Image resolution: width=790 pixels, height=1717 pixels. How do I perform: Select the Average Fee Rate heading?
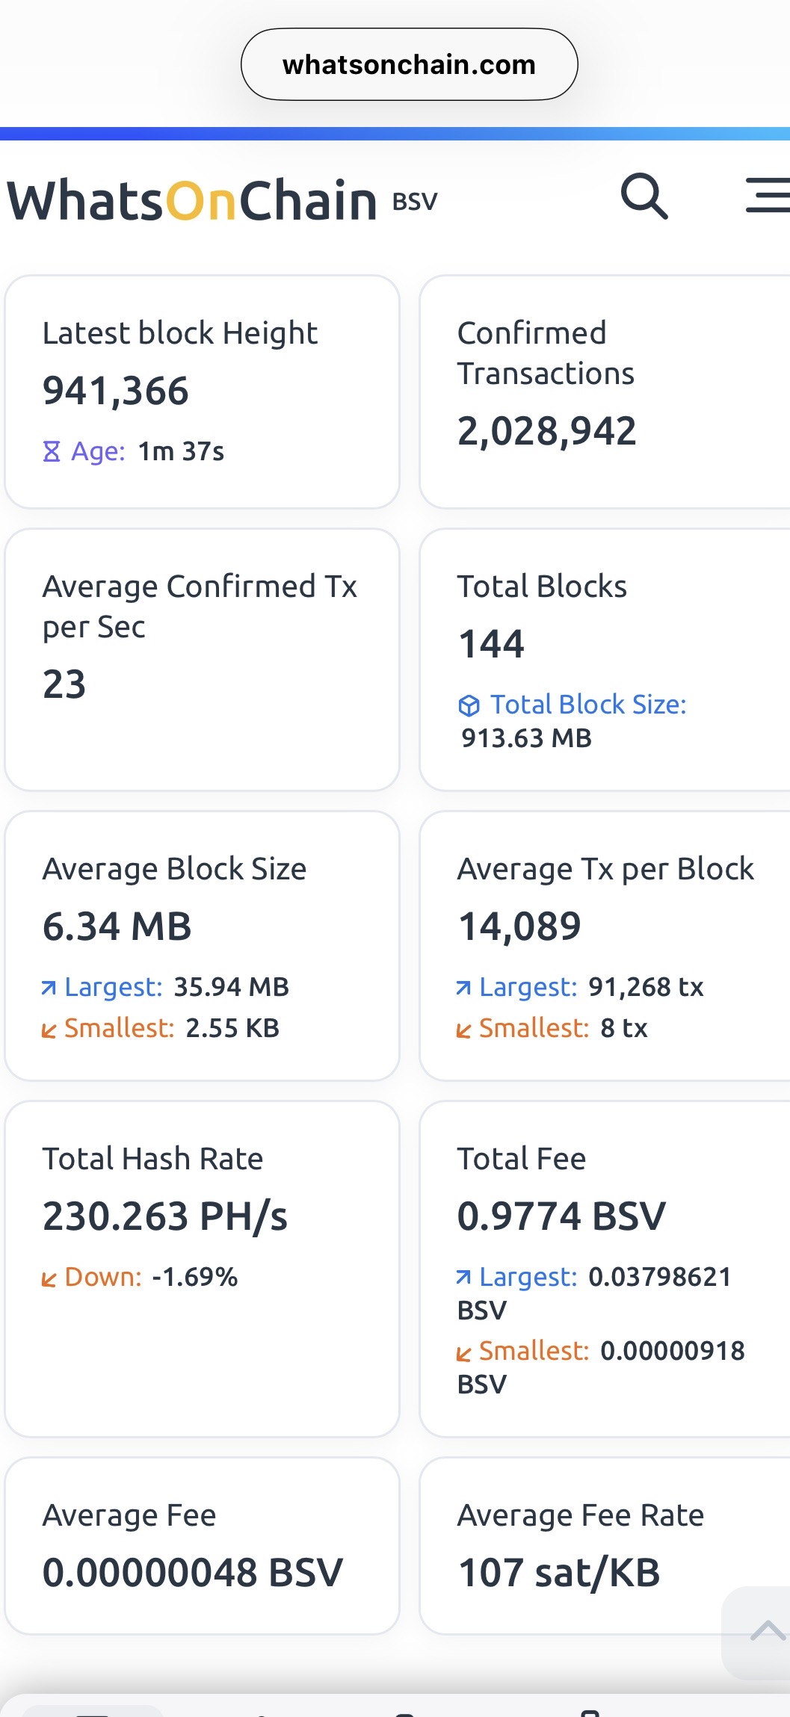pyautogui.click(x=581, y=1515)
